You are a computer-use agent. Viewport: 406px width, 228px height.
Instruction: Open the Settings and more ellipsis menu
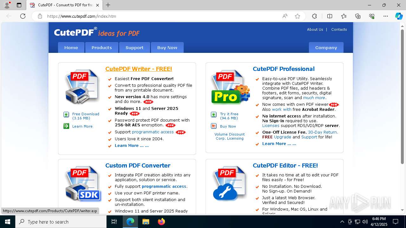tap(386, 16)
